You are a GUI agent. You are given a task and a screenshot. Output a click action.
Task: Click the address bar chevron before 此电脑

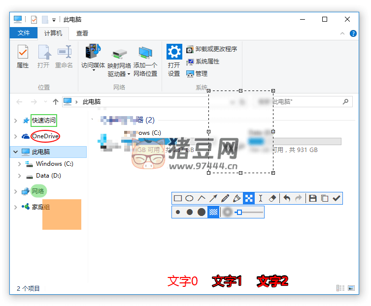tap(76, 102)
